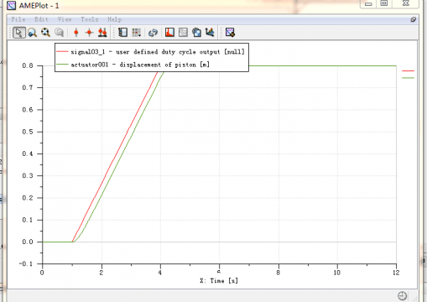This screenshot has height=302, width=427.
Task: Select the red signal03_1 legend entry
Action: [150, 52]
